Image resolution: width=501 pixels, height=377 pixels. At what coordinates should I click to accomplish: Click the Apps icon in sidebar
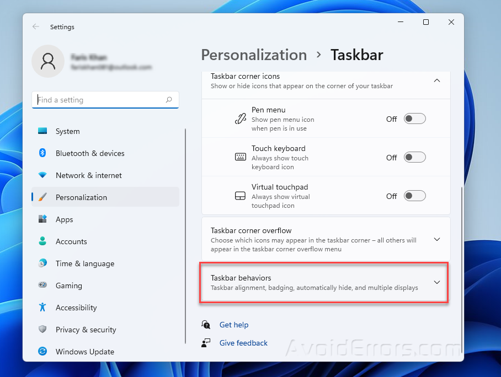(42, 219)
